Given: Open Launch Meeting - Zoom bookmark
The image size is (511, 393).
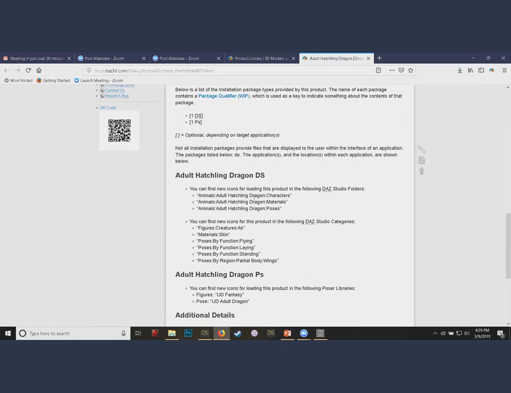Looking at the screenshot, I should pyautogui.click(x=99, y=81).
